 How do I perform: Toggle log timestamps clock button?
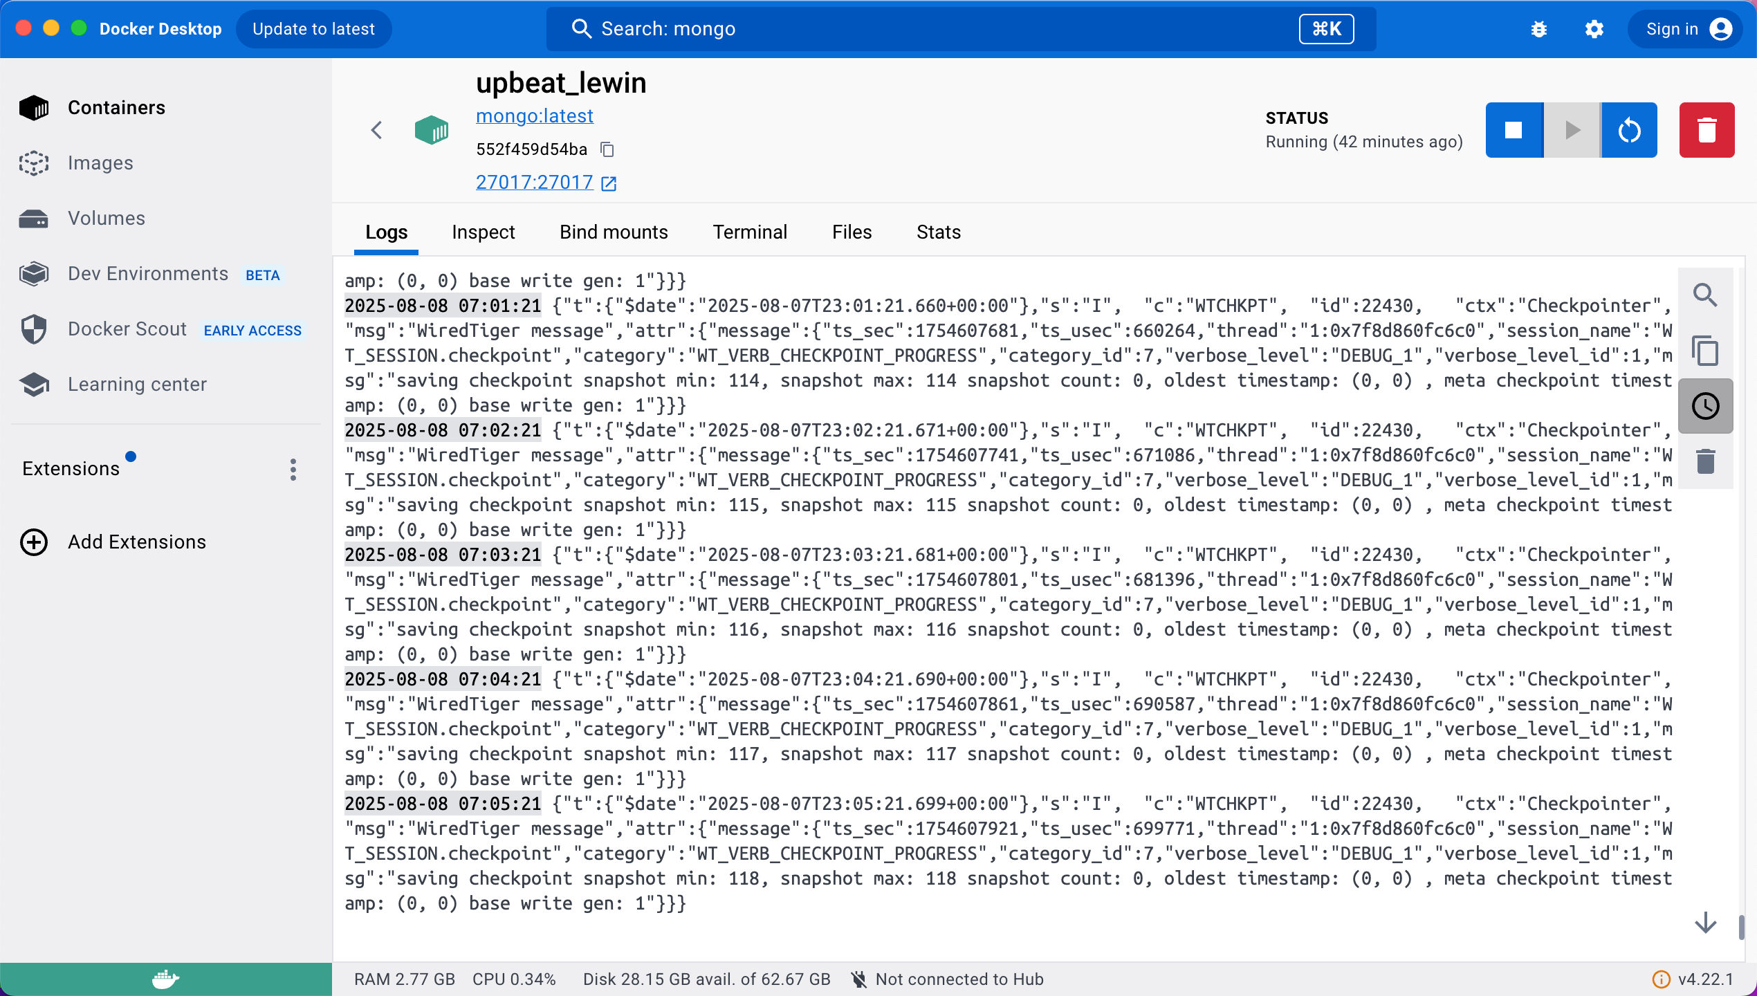point(1704,406)
